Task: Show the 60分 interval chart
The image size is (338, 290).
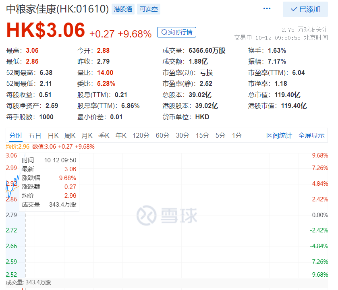Action: click(x=162, y=135)
